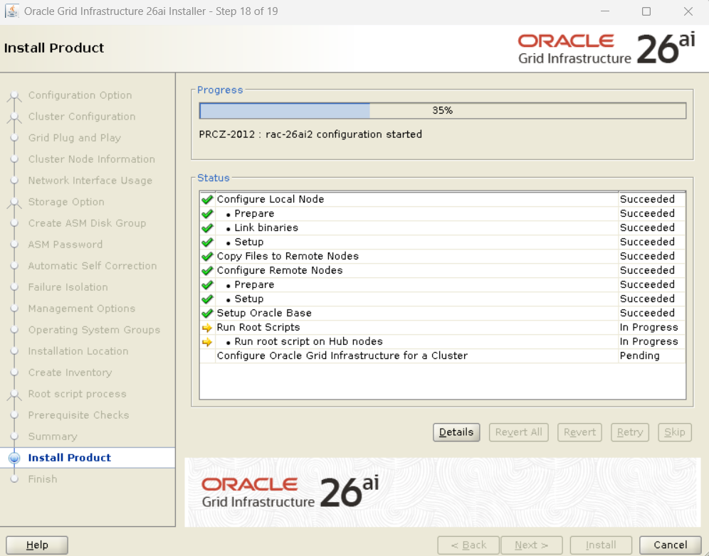Click green checkmark beside Setup Oracle Base
Image resolution: width=709 pixels, height=556 pixels.
(207, 314)
